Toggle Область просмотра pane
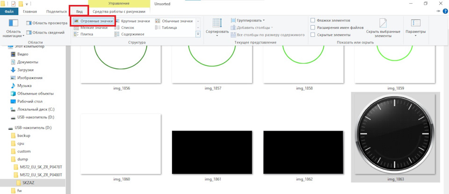 click(47, 23)
